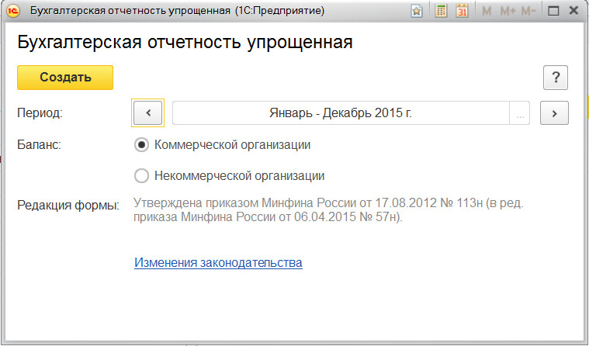Open the Изменения законодательства link

pyautogui.click(x=218, y=262)
